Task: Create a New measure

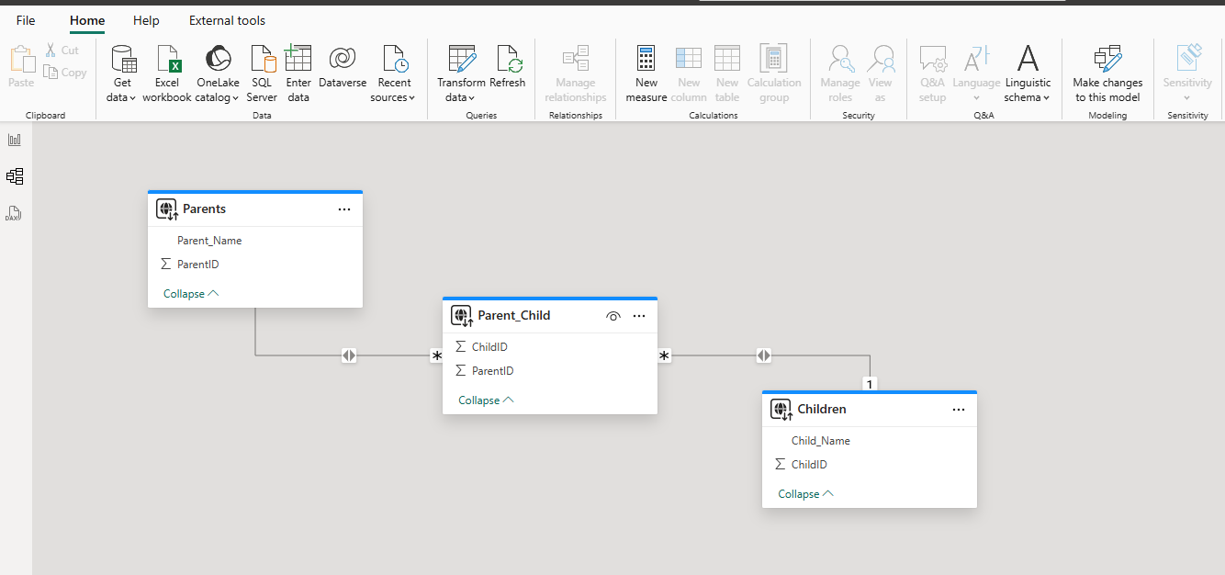Action: [x=646, y=73]
